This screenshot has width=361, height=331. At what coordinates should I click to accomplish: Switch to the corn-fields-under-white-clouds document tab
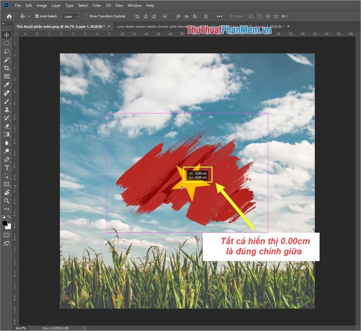pos(200,26)
